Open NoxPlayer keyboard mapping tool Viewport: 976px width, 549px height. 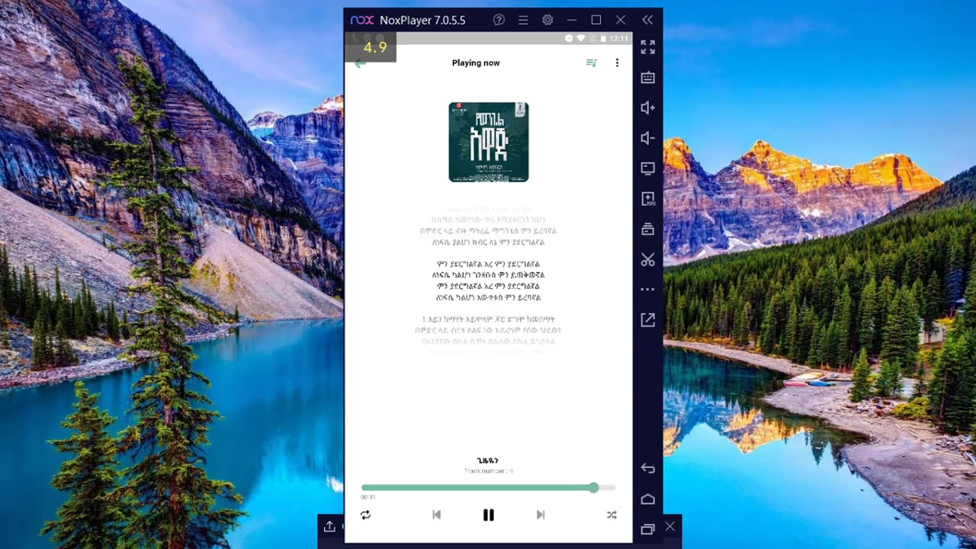(x=647, y=77)
